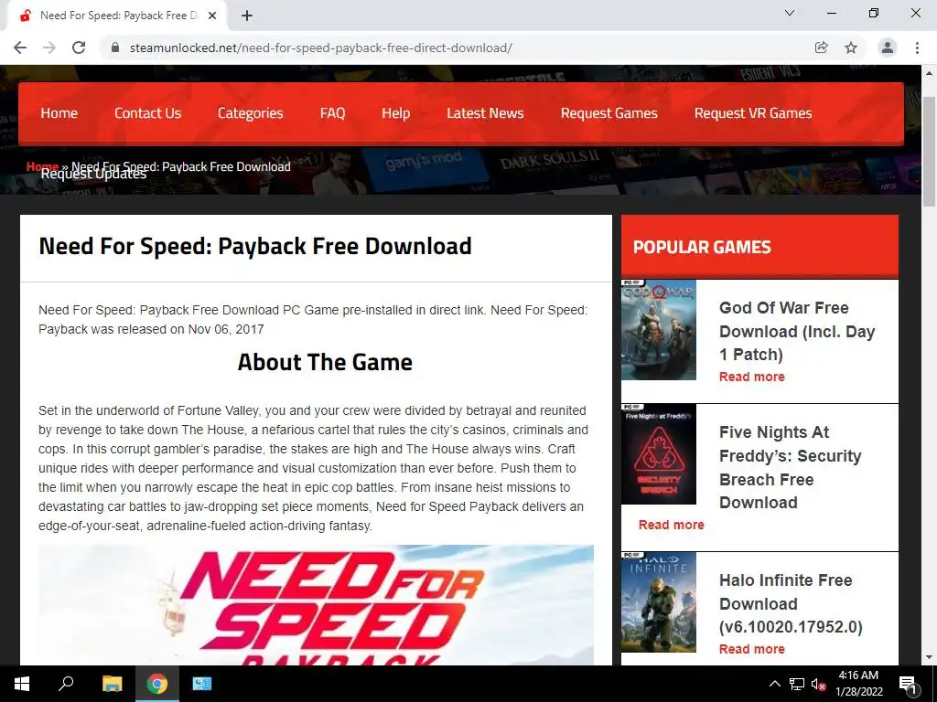937x702 pixels.
Task: Click the Need For Speed Payback banner image
Action: pyautogui.click(x=316, y=605)
